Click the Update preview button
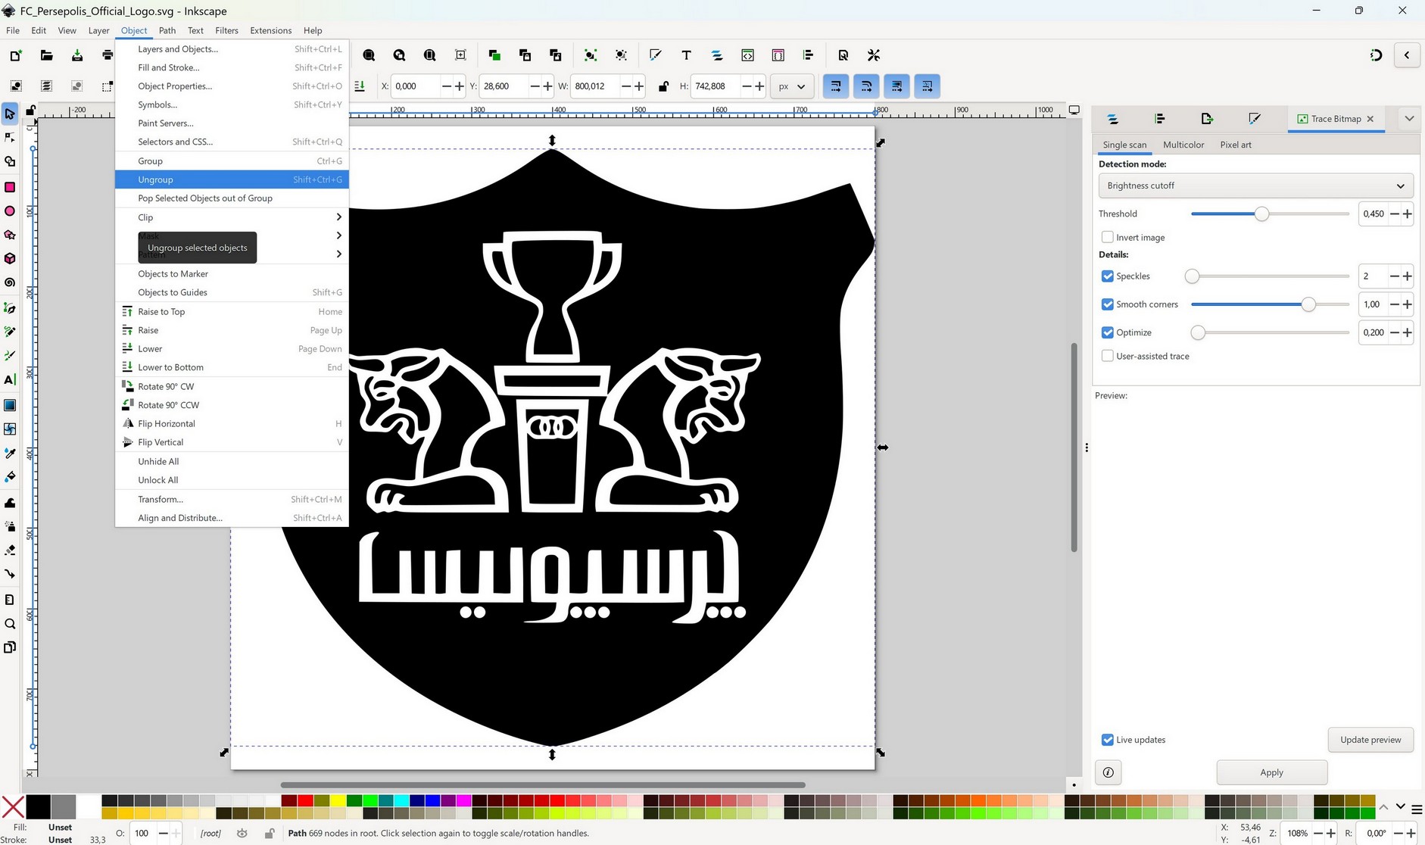The height and width of the screenshot is (845, 1425). coord(1370,740)
